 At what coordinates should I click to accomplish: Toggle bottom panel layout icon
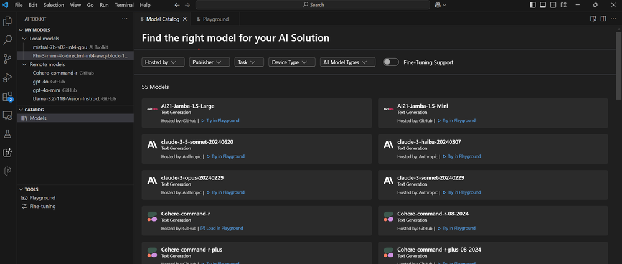tap(543, 5)
